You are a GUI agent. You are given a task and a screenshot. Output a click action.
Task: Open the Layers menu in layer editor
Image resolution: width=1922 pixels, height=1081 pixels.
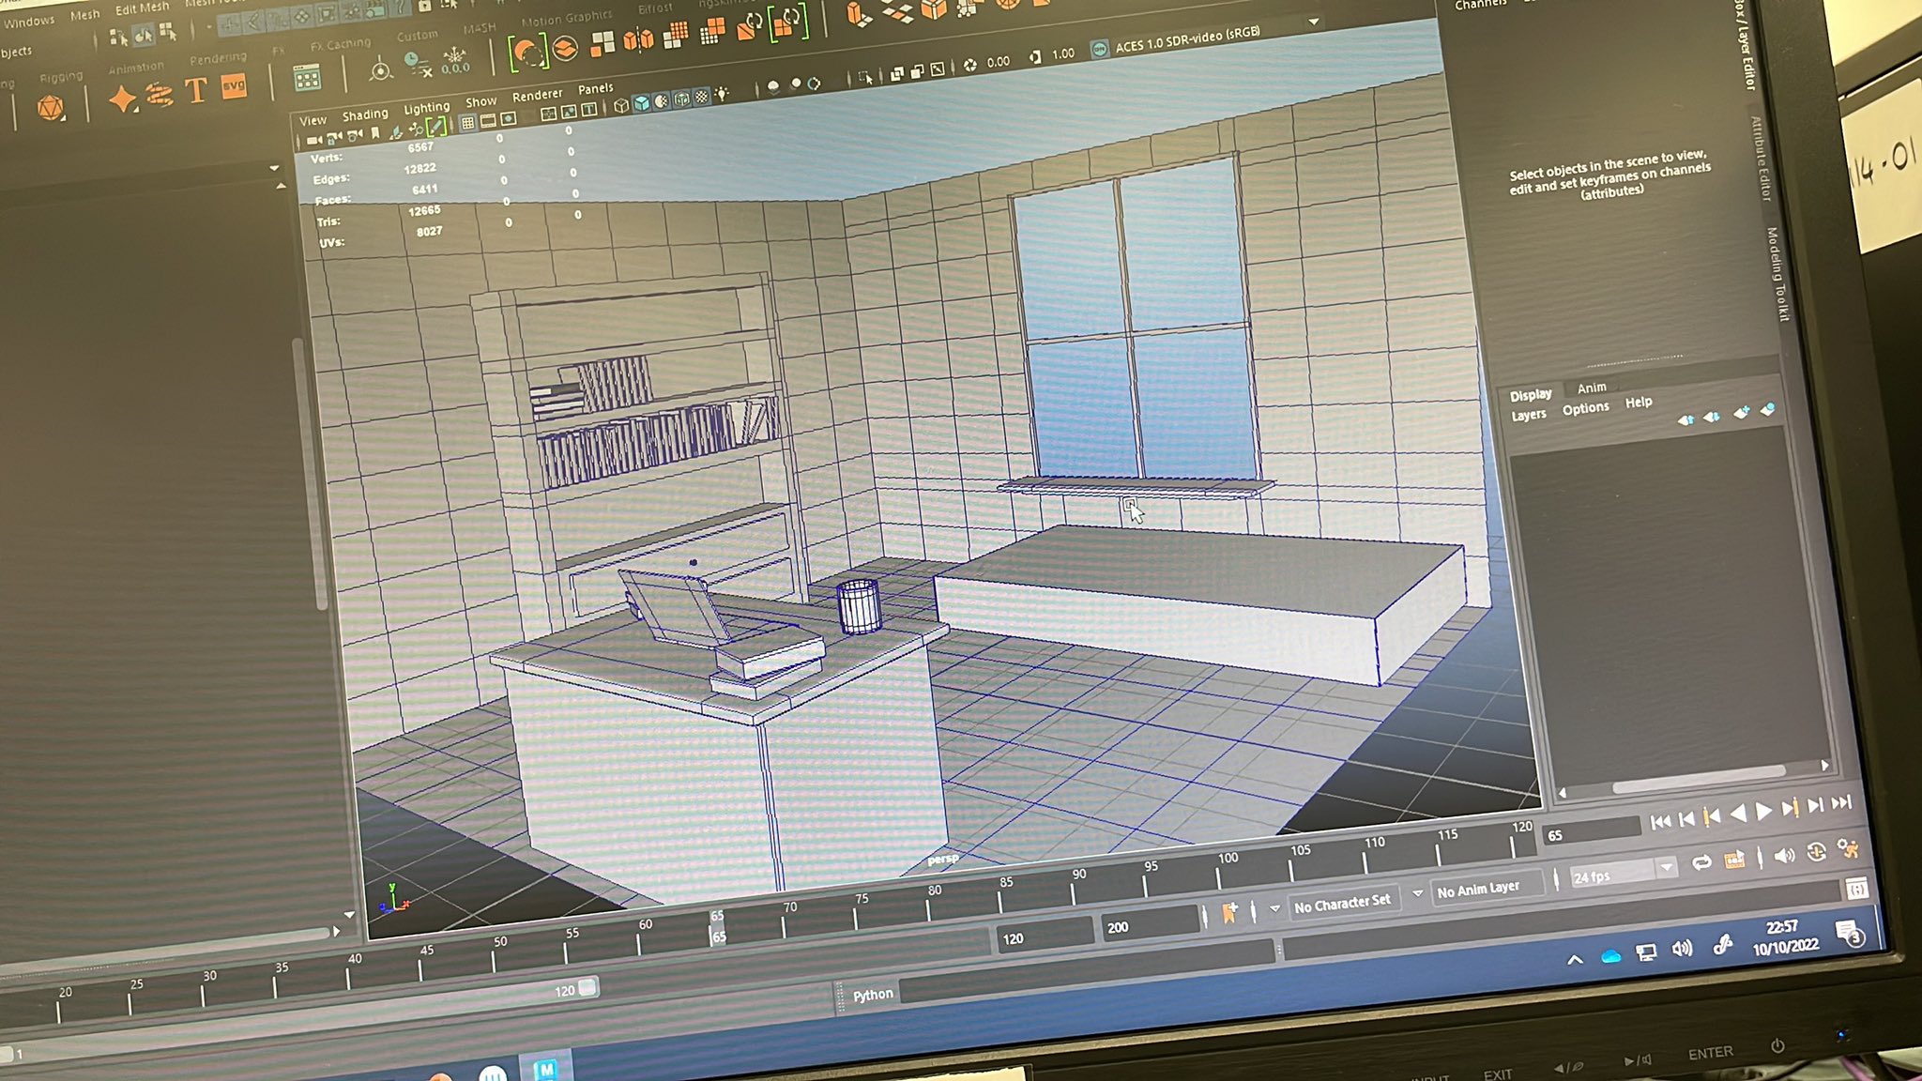pyautogui.click(x=1528, y=415)
